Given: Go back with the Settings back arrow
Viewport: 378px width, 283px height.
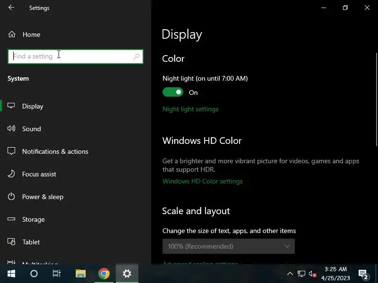Looking at the screenshot, I should 11,8.
